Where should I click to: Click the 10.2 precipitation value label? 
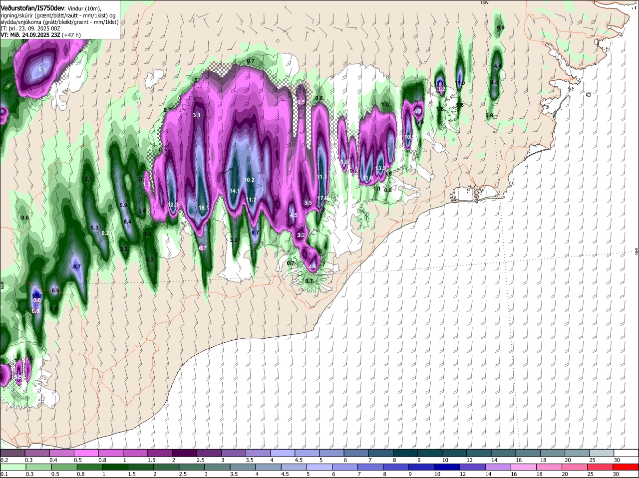pyautogui.click(x=249, y=180)
